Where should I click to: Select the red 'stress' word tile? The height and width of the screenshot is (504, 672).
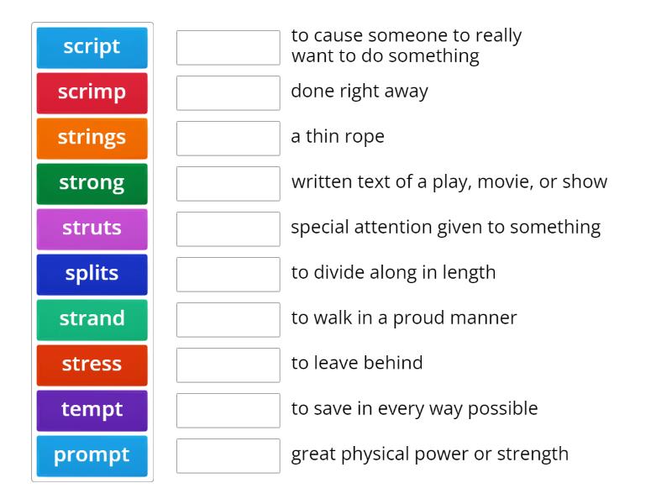pyautogui.click(x=92, y=365)
